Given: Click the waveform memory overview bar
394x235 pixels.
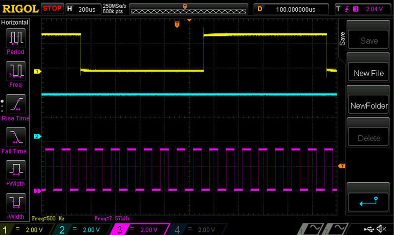Looking at the screenshot, I should [x=188, y=9].
